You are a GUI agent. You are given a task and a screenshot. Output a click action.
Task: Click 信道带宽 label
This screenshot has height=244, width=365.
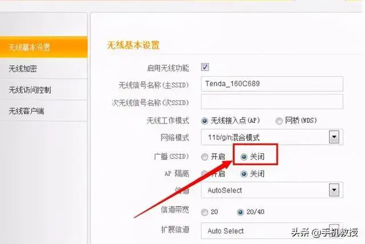(x=175, y=210)
